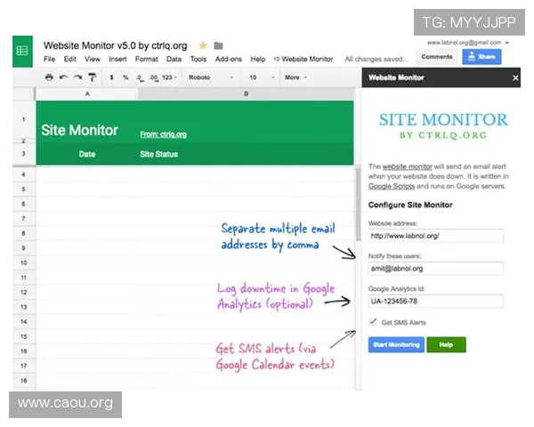Follow the From: ctrlq.org link
Viewport: 534px width, 427px height.
pyautogui.click(x=163, y=134)
